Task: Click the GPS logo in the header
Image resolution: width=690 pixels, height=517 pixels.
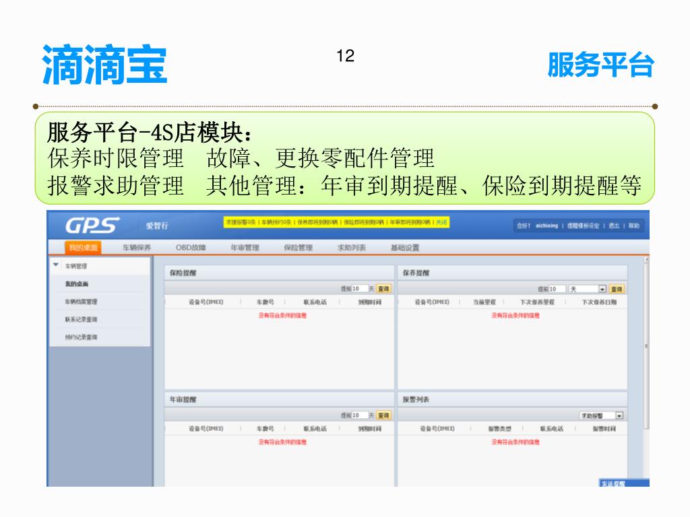Action: [92, 225]
